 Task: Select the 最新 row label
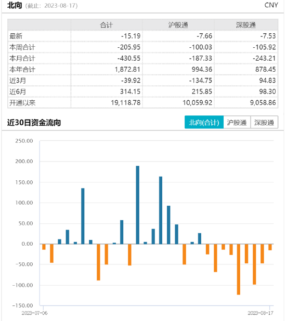coord(16,36)
